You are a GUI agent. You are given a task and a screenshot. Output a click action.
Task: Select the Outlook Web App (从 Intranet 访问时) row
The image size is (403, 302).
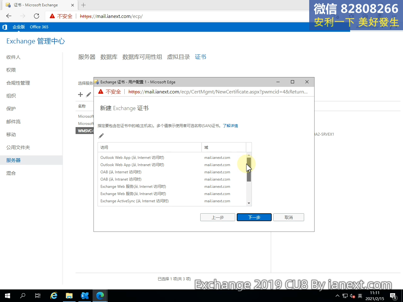(x=172, y=165)
